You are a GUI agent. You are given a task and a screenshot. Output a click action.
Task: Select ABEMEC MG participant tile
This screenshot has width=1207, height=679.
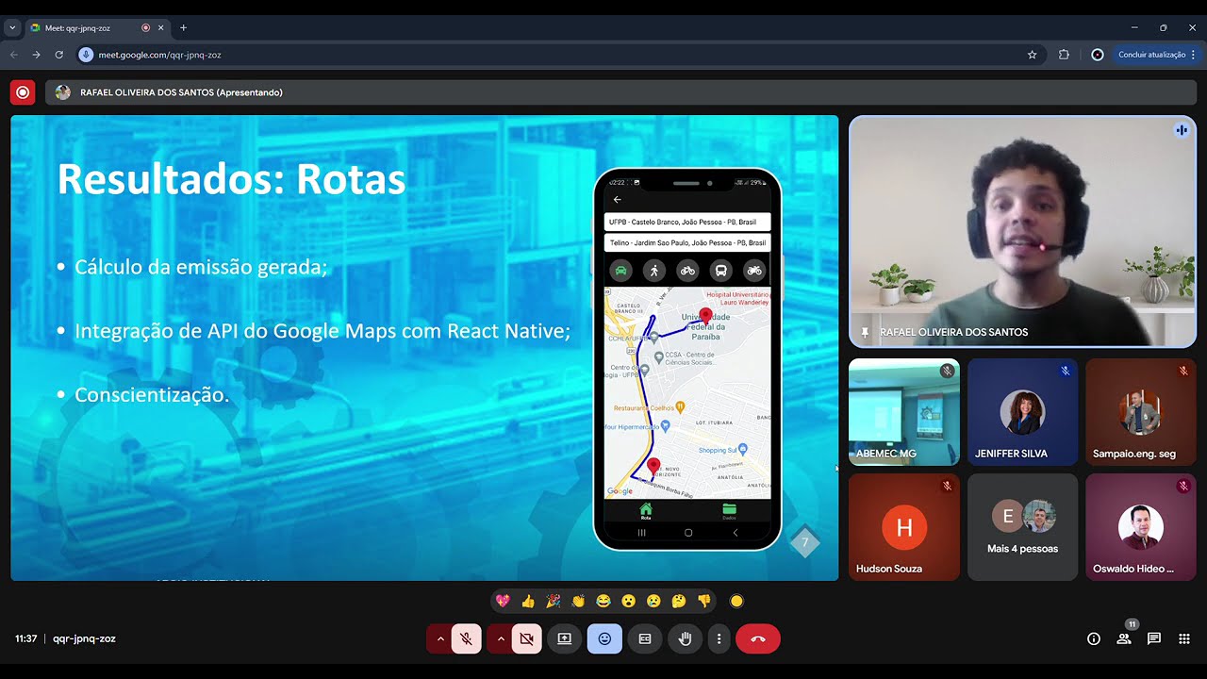[x=904, y=412]
